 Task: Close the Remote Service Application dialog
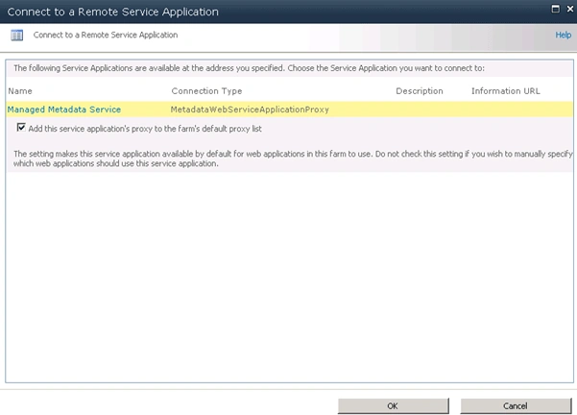coord(570,9)
